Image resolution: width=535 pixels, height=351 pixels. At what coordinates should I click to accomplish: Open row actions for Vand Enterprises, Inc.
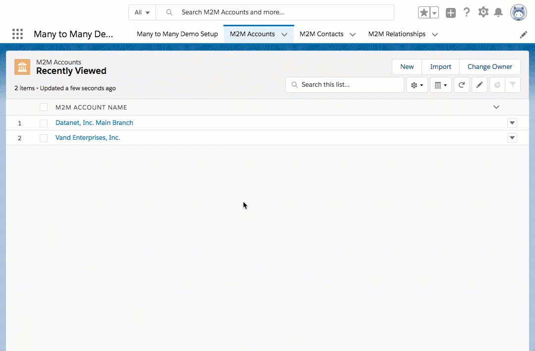512,138
